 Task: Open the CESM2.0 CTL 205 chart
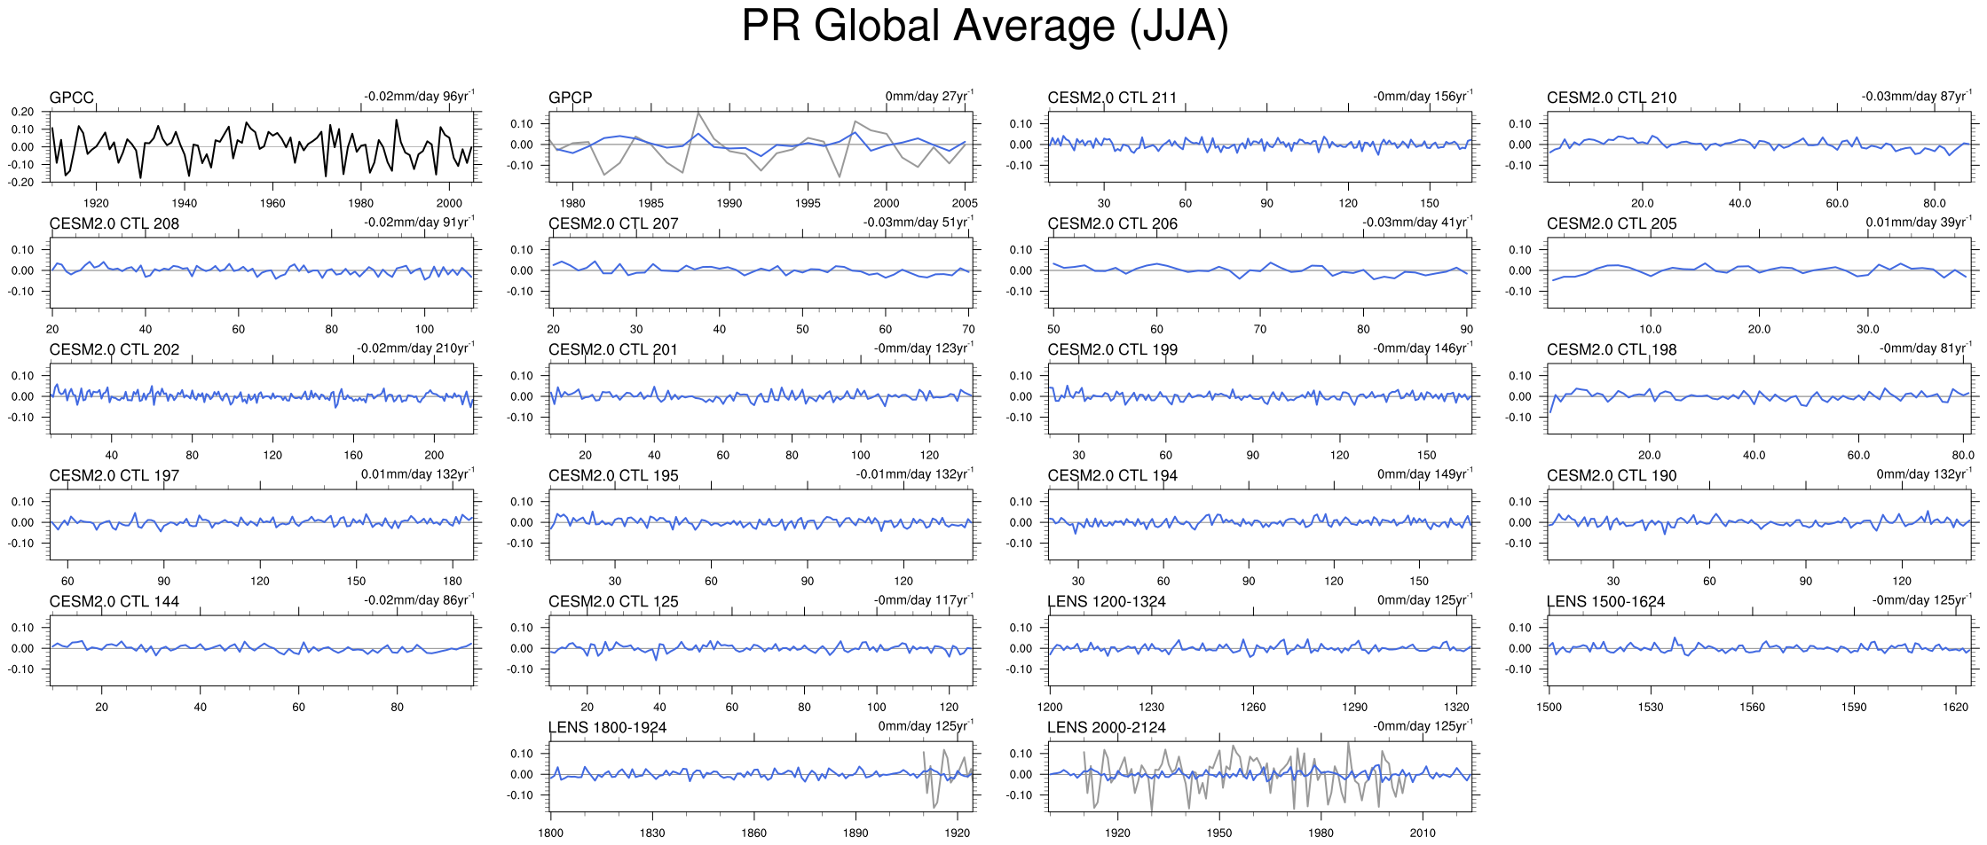(1759, 273)
